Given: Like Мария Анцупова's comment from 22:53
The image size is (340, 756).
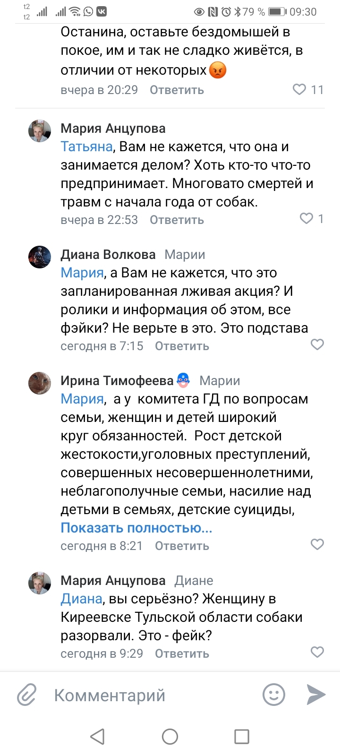Looking at the screenshot, I should [306, 218].
